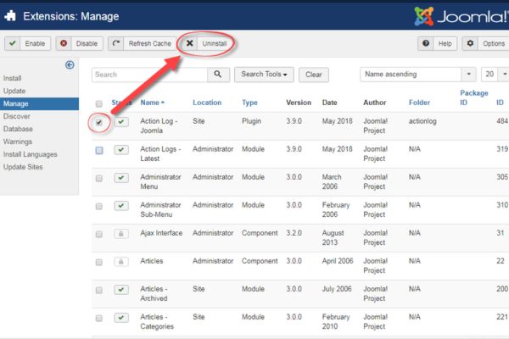Toggle the select-all checkbox in header
The width and height of the screenshot is (509, 339).
(x=99, y=103)
